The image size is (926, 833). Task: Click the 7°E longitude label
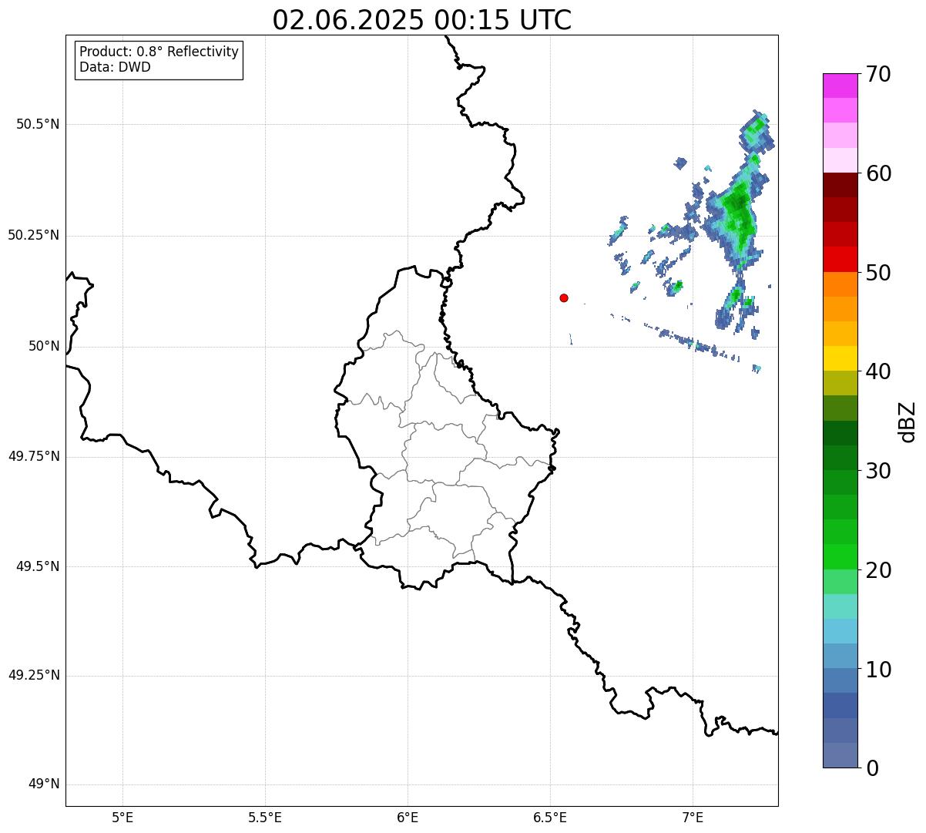tap(693, 818)
